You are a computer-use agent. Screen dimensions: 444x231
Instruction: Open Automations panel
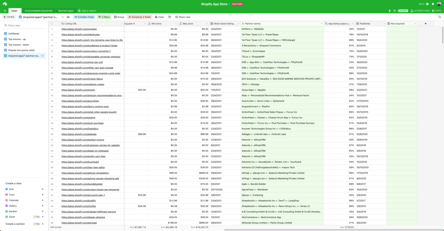click(420, 11)
